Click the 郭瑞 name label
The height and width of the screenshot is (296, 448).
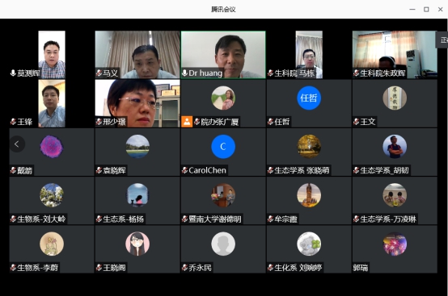(x=361, y=268)
